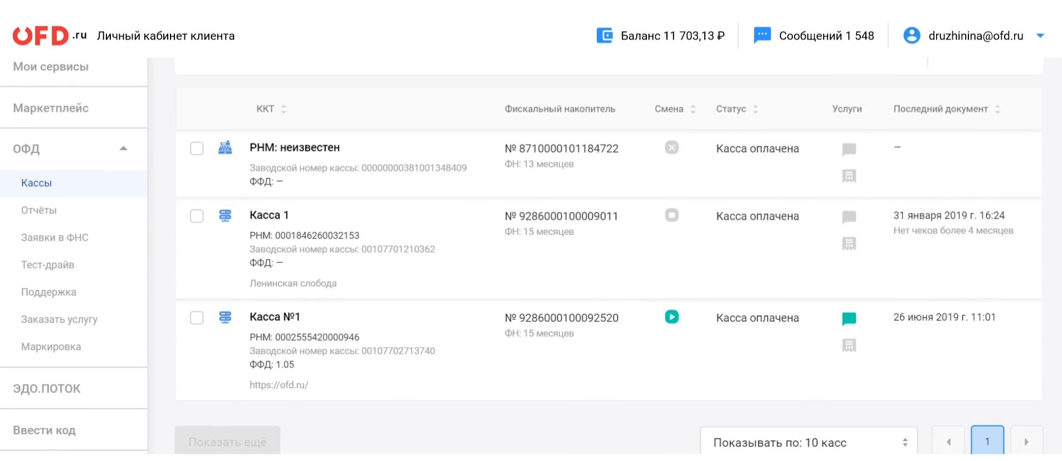Open the balance wallet icon
This screenshot has height=461, width=1062.
click(605, 36)
